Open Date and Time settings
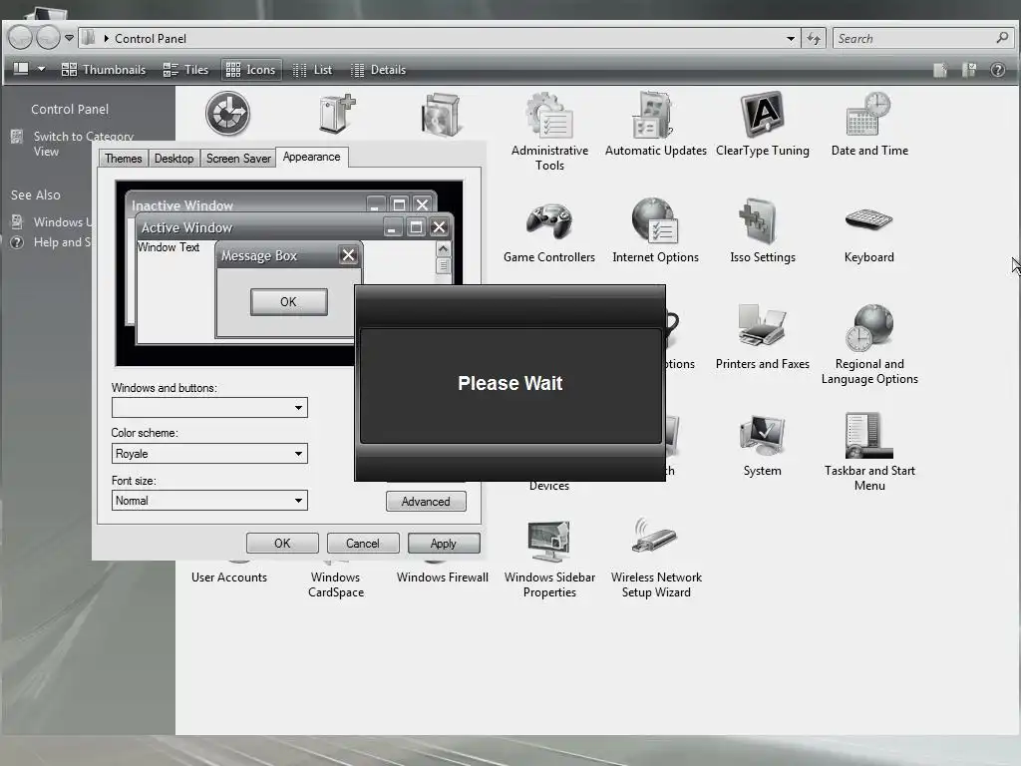 [869, 124]
